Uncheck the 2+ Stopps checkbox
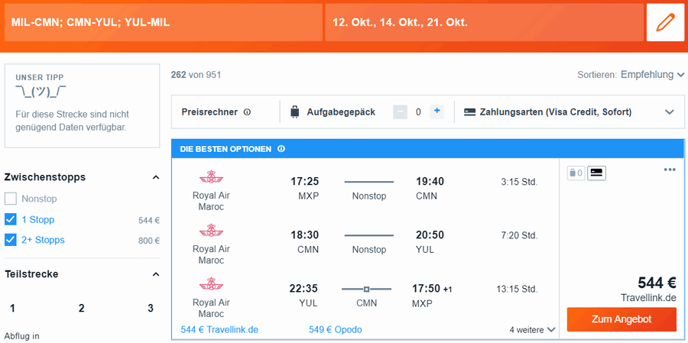The image size is (688, 343). 11,240
